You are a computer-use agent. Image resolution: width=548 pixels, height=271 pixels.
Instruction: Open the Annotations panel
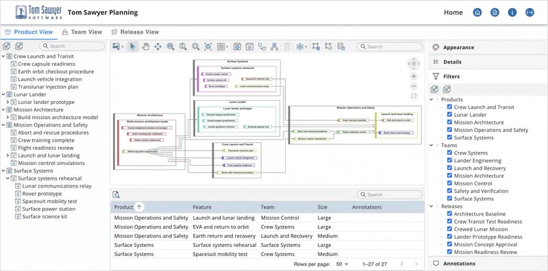488,263
